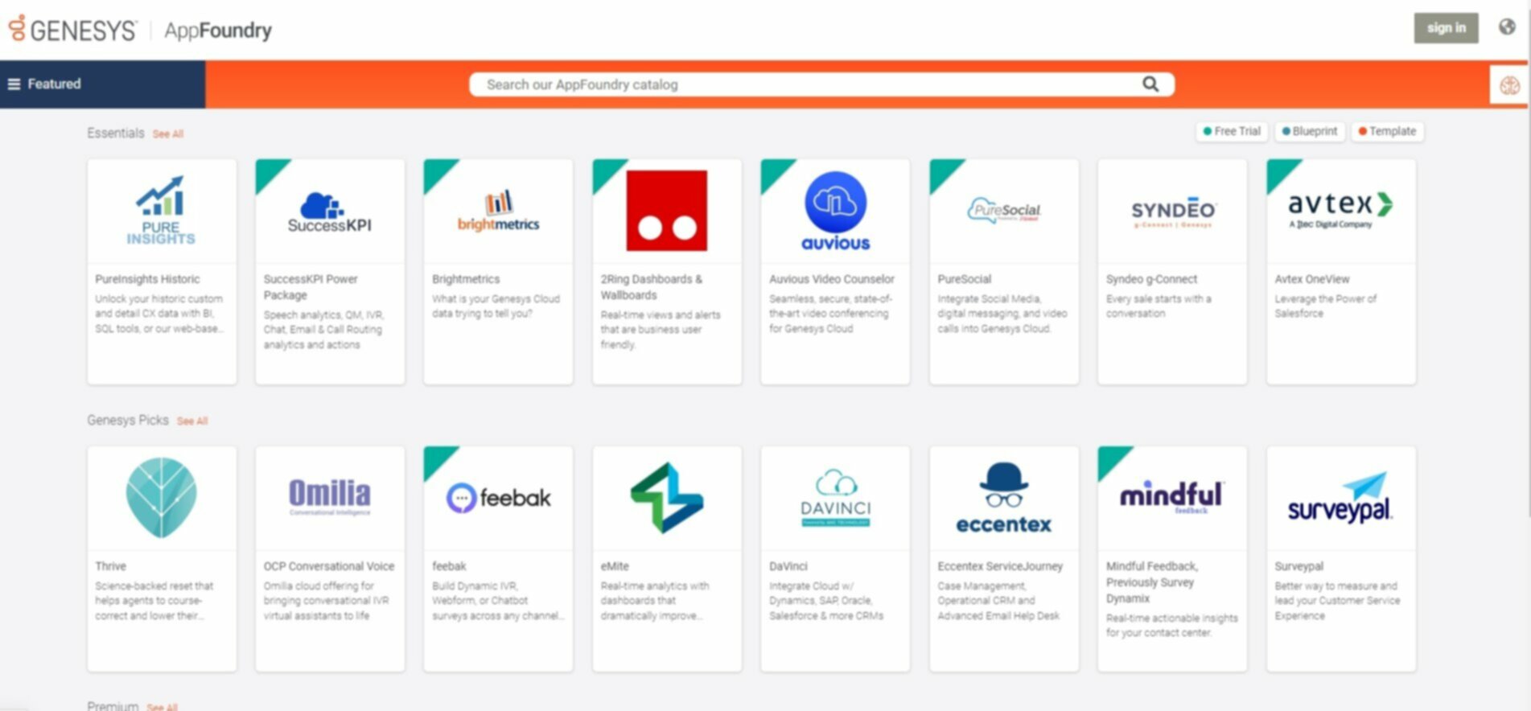Click the SYNDEO logo
Screen dimensions: 1531x711
[x=1173, y=212]
